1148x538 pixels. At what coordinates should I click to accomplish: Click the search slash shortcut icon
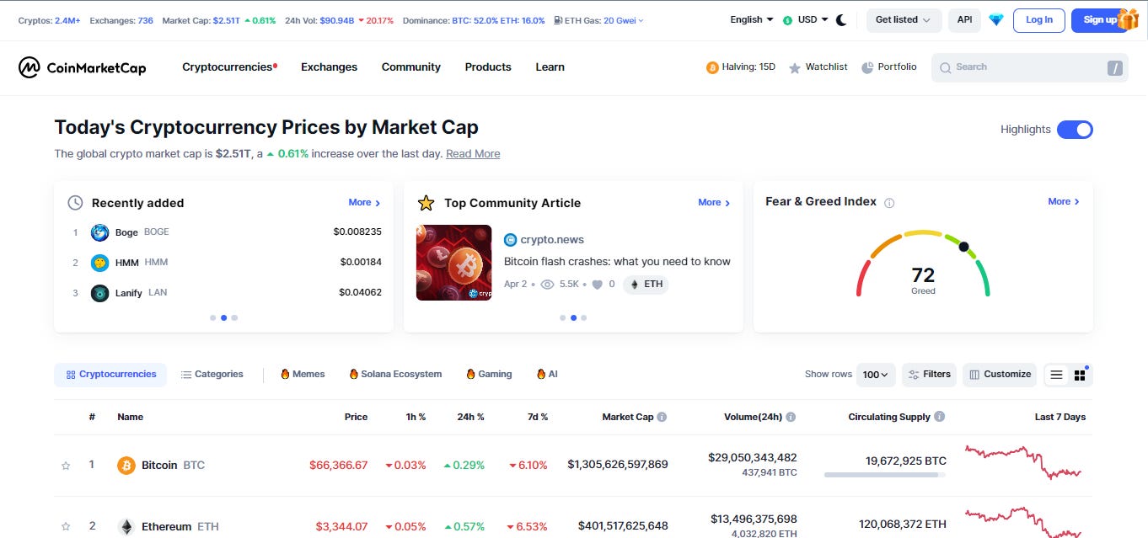1114,67
